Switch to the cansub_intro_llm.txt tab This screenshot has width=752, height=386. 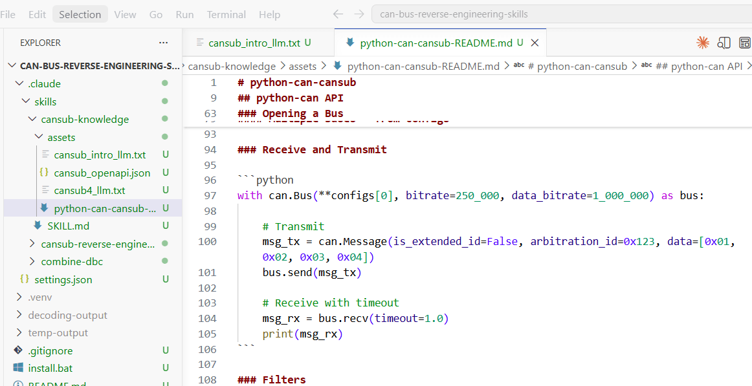click(x=258, y=43)
